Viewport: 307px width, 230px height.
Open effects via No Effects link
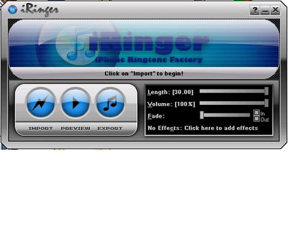coord(203,128)
